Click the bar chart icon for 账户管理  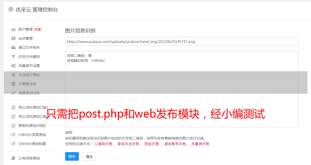click(x=13, y=29)
